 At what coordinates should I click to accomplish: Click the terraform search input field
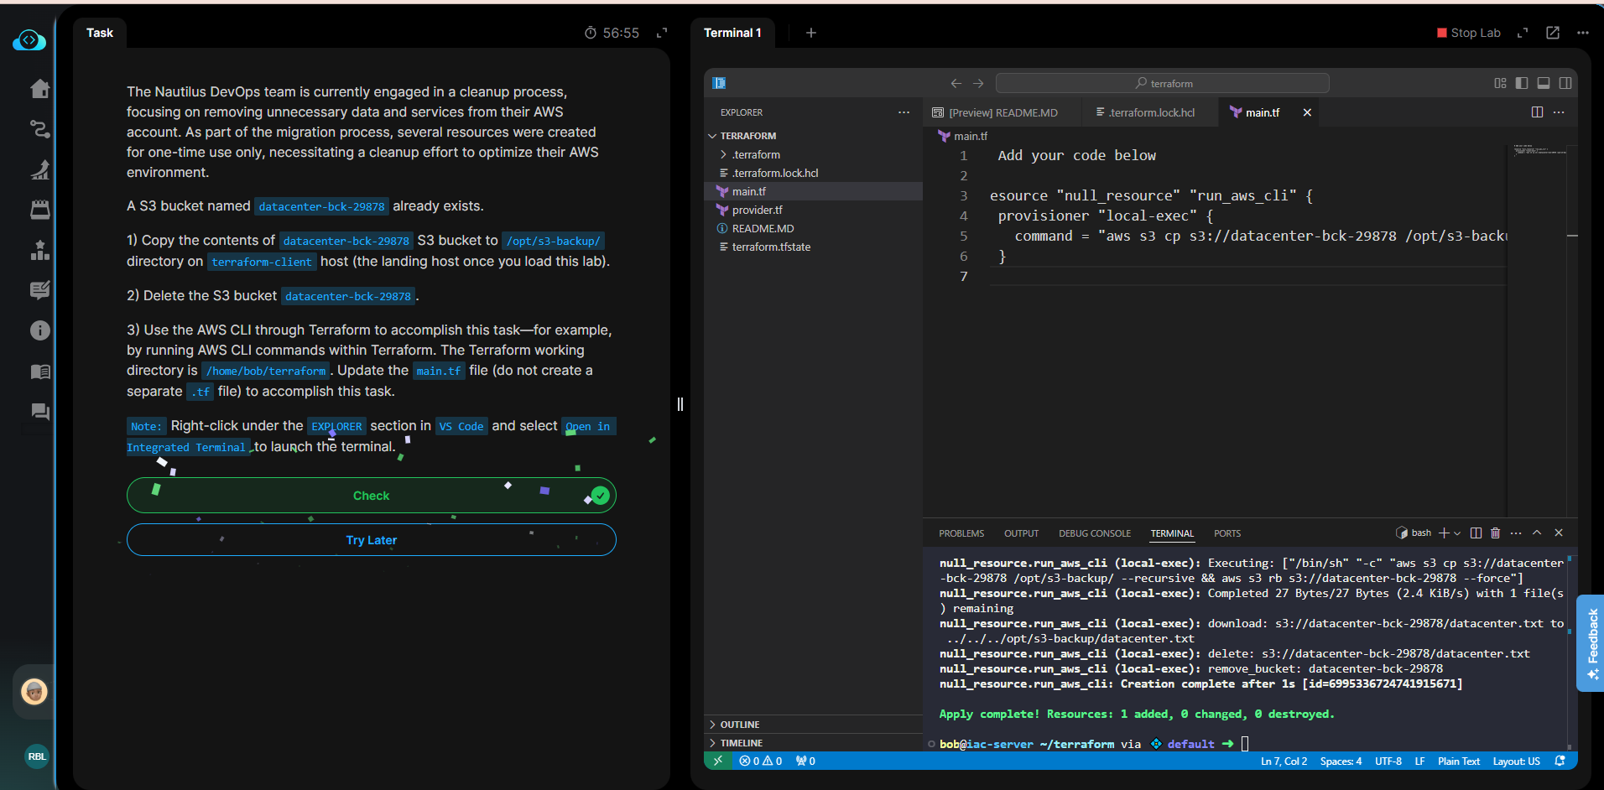pos(1162,83)
